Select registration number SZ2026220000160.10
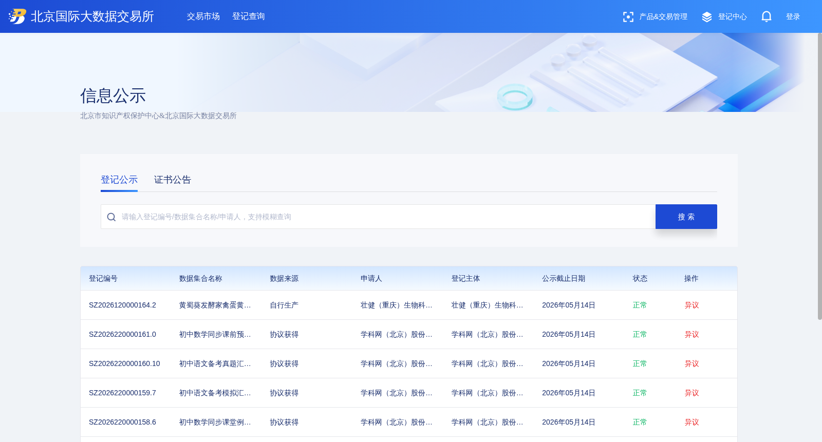The height and width of the screenshot is (442, 822). [x=124, y=363]
